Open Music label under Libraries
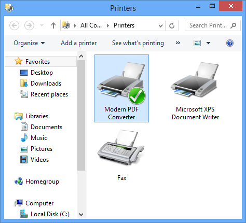Viewport: 246px width, 223px height. point(39,138)
